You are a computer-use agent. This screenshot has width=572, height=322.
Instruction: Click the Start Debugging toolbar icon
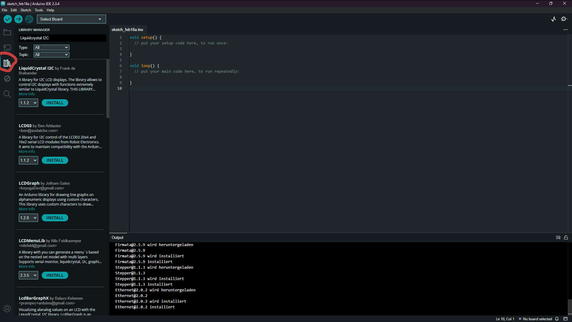pyautogui.click(x=29, y=19)
